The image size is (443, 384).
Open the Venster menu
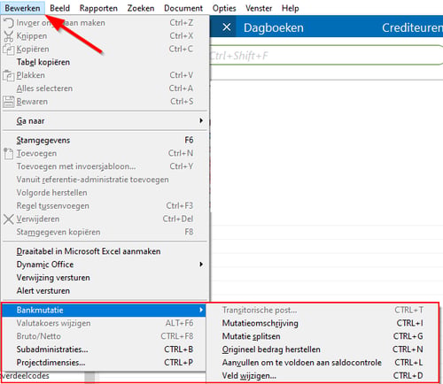tap(259, 8)
